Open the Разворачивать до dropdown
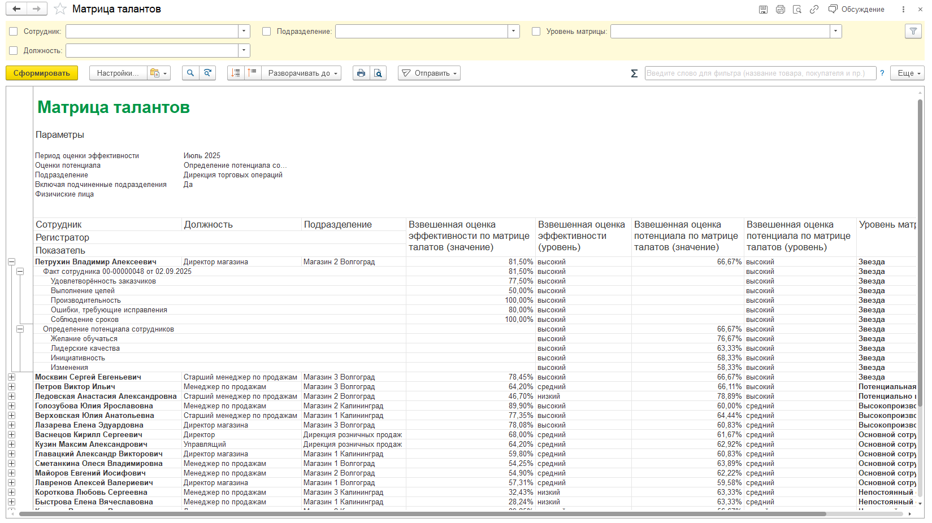This screenshot has width=932, height=523. (x=301, y=73)
